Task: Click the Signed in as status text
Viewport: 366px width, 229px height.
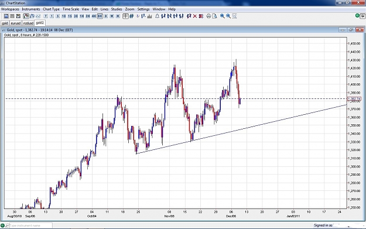Action: (323, 225)
